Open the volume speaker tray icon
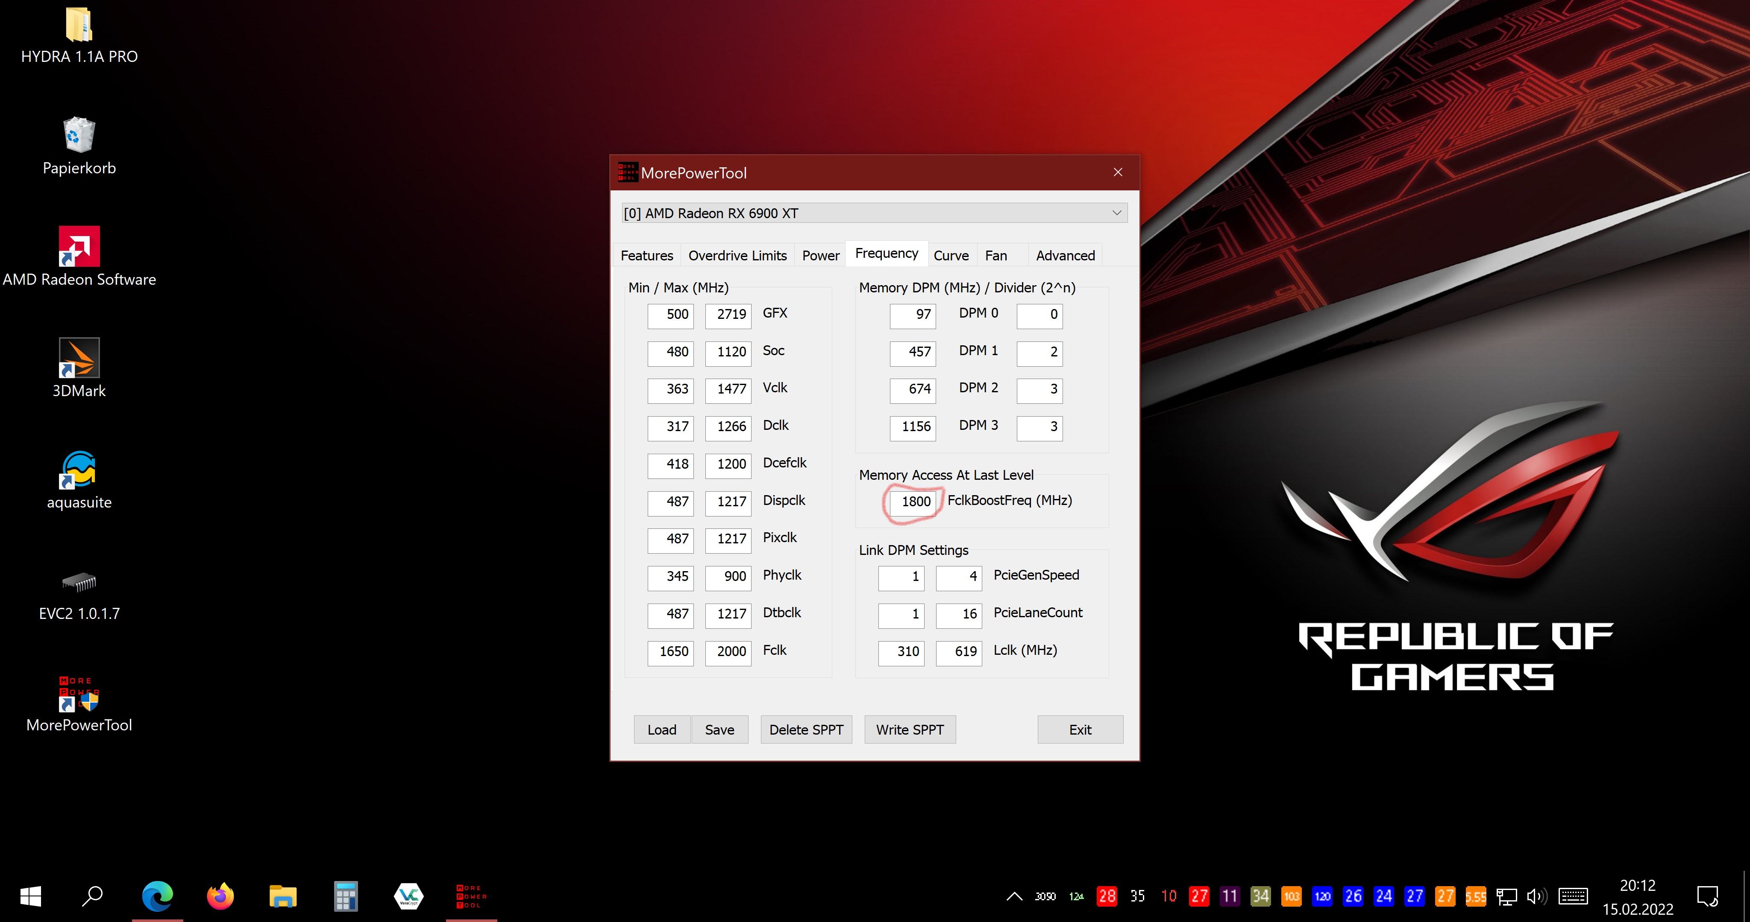The image size is (1750, 922). (x=1537, y=896)
